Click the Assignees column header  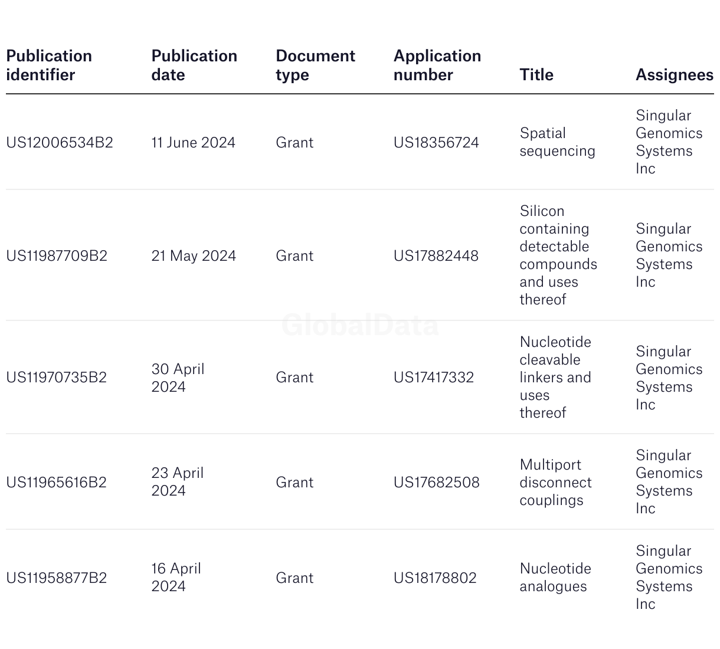click(x=675, y=75)
